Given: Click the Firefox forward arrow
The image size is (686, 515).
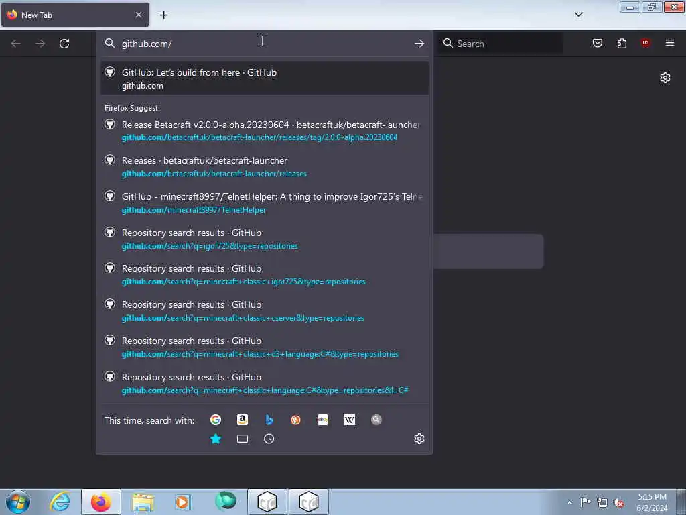Looking at the screenshot, I should point(40,44).
